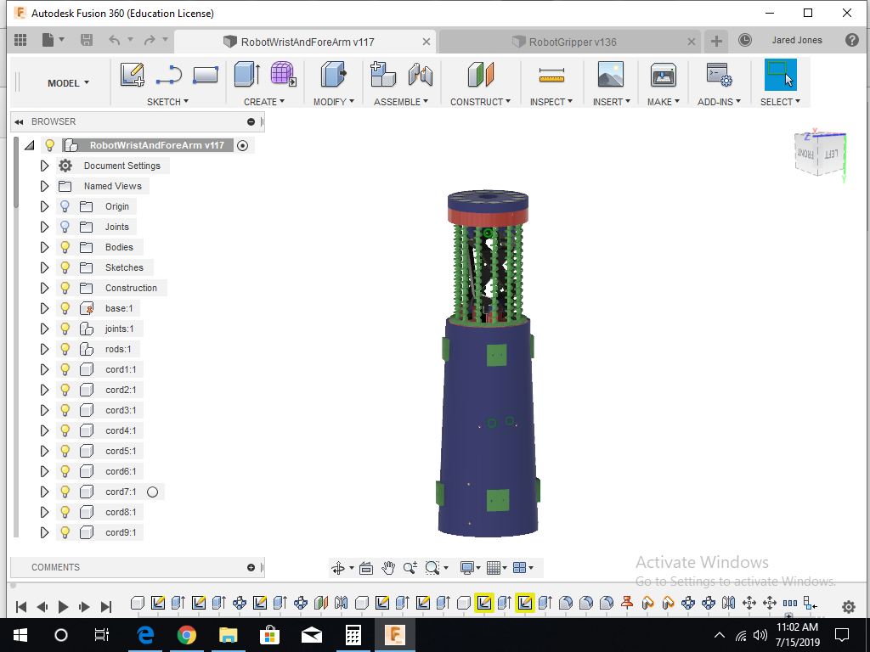The height and width of the screenshot is (652, 870).
Task: Open the MODIFY menu
Action: [333, 102]
